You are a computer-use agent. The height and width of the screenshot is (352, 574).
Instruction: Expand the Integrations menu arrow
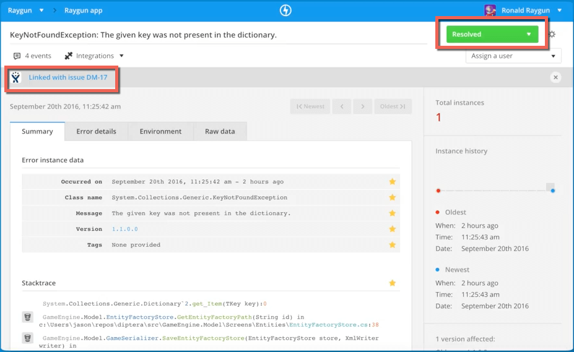(x=121, y=56)
